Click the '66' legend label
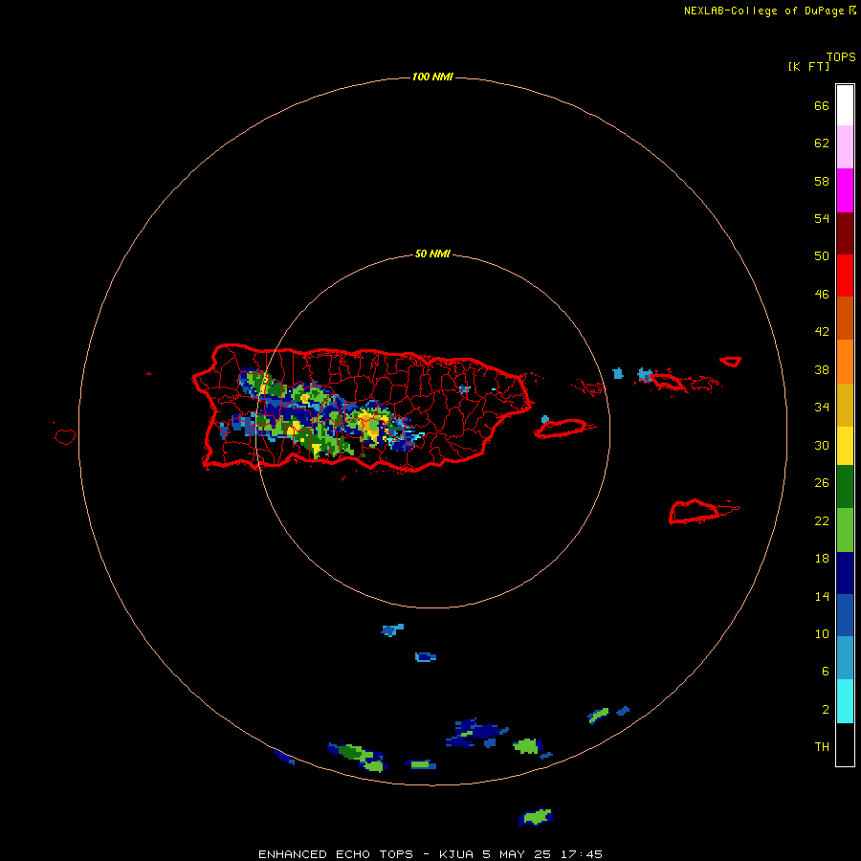 point(822,105)
